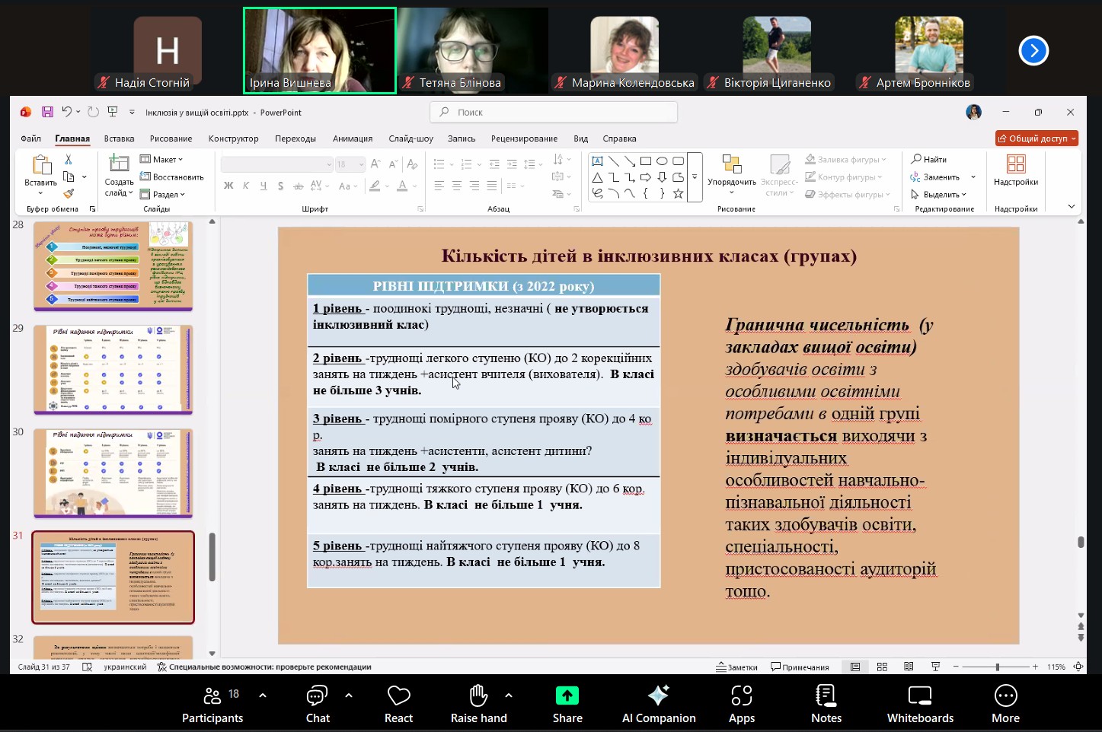Image resolution: width=1102 pixels, height=732 pixels.
Task: Click the Undo arrow icon
Action: click(66, 112)
